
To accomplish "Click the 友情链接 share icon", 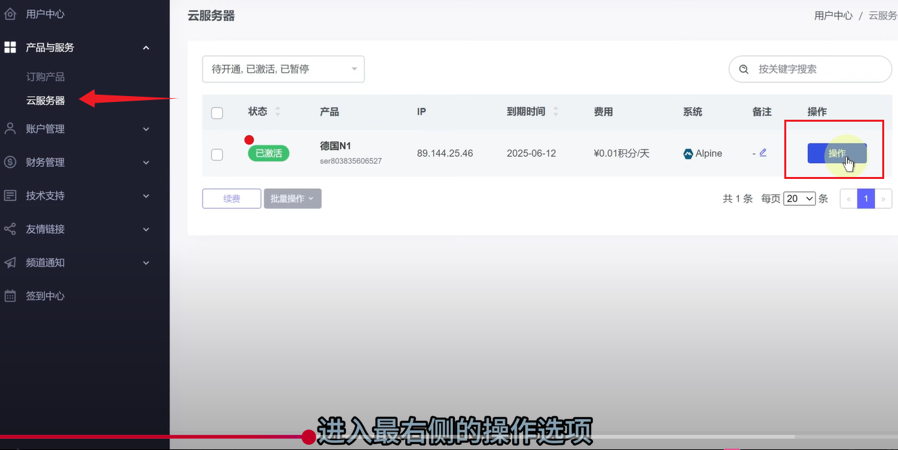I will [x=10, y=229].
